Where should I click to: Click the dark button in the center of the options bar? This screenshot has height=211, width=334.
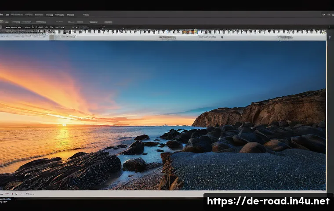pyautogui.click(x=167, y=37)
